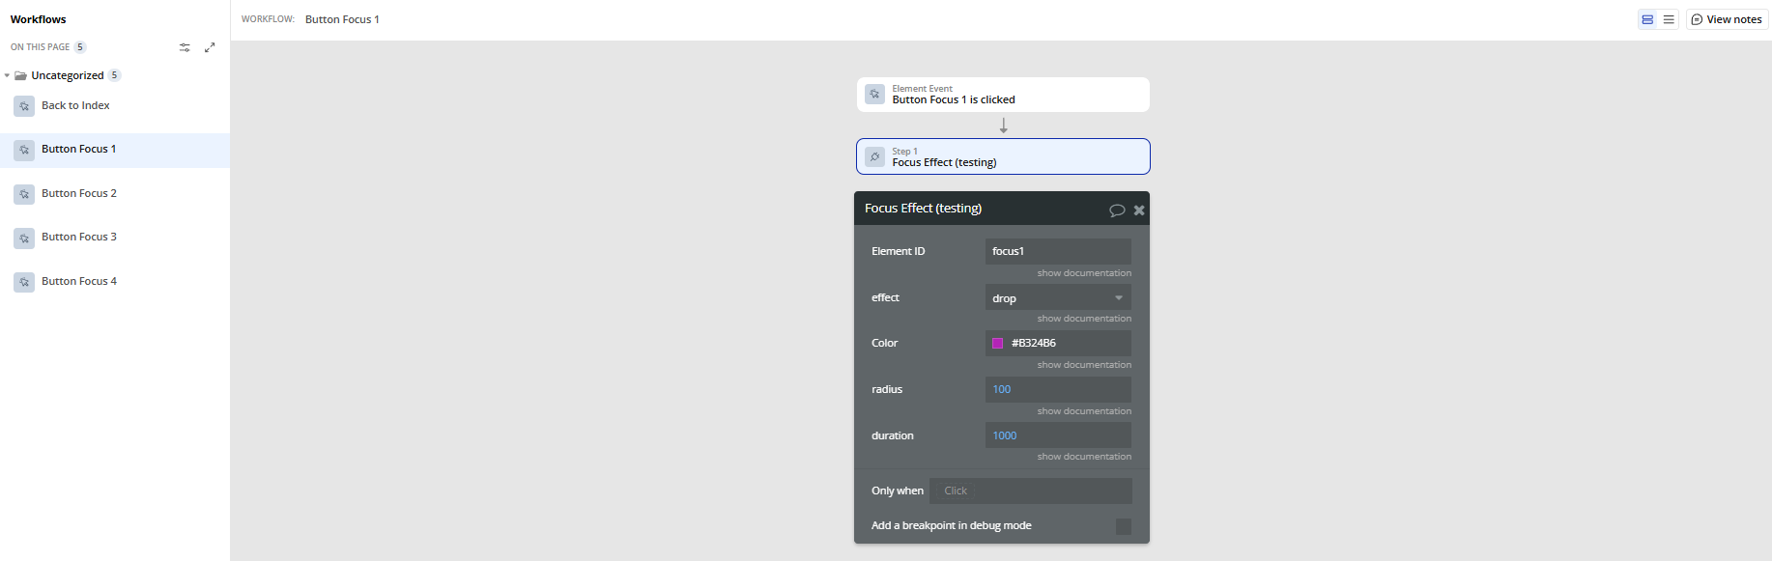Collapse the Uncategorized folder

(x=8, y=75)
